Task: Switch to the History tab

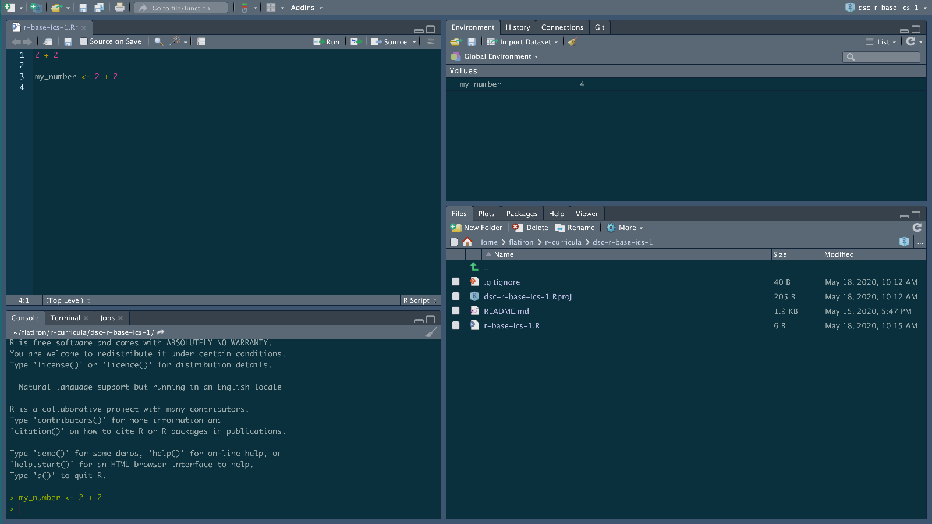Action: pyautogui.click(x=518, y=27)
